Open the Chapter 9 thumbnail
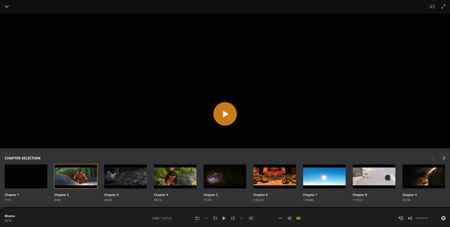This screenshot has height=227, width=450. (x=424, y=176)
